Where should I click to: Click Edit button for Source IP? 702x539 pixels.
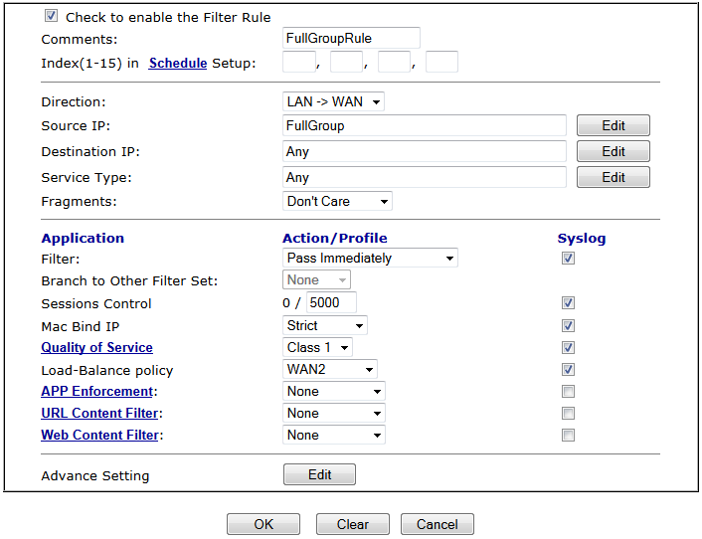[x=613, y=125]
